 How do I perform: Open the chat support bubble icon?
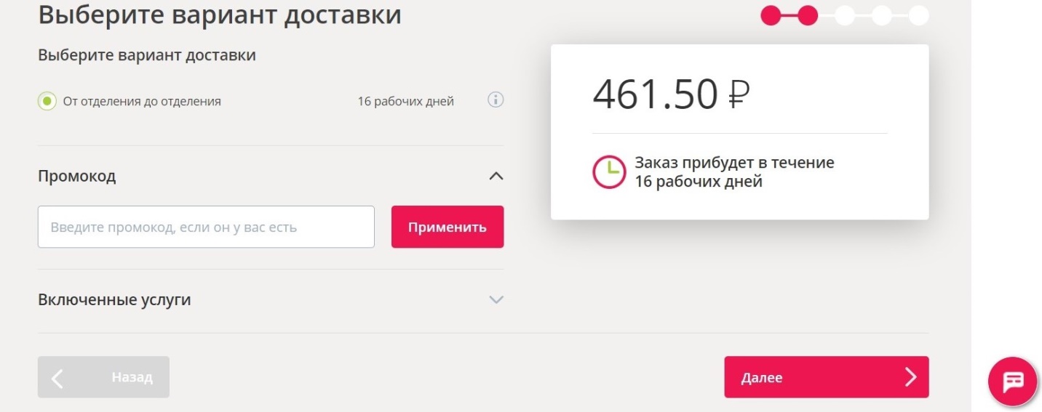point(1012,381)
